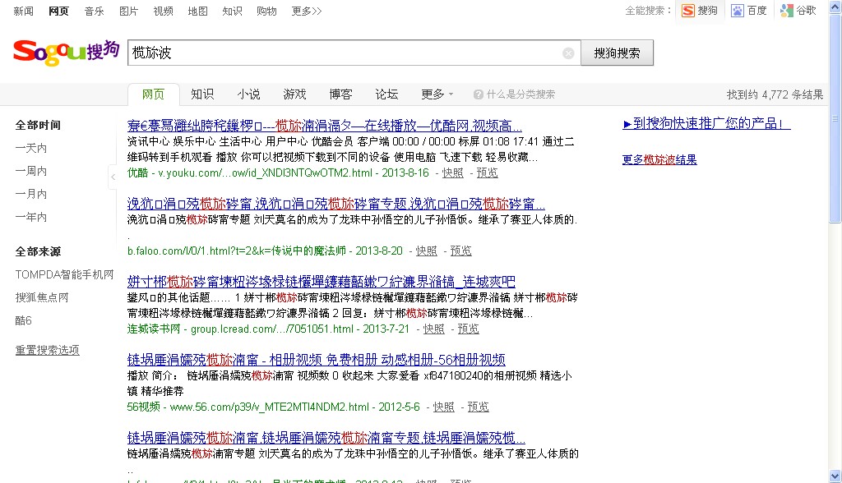Open 地图 in top navigation
Image resolution: width=842 pixels, height=483 pixels.
(197, 11)
